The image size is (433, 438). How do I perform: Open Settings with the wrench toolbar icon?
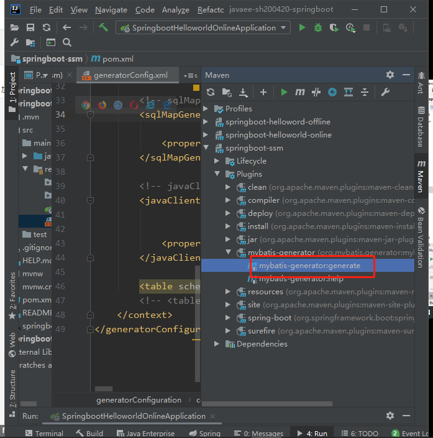pyautogui.click(x=14, y=43)
